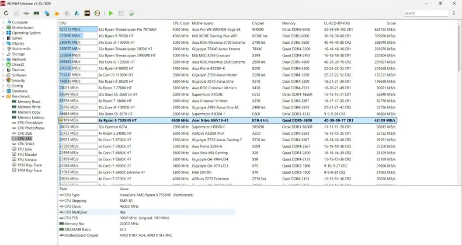462x245 pixels.
Task: Select the 32x Ryzen Threadripper Pro 7975WX row
Action: click(x=227, y=29)
